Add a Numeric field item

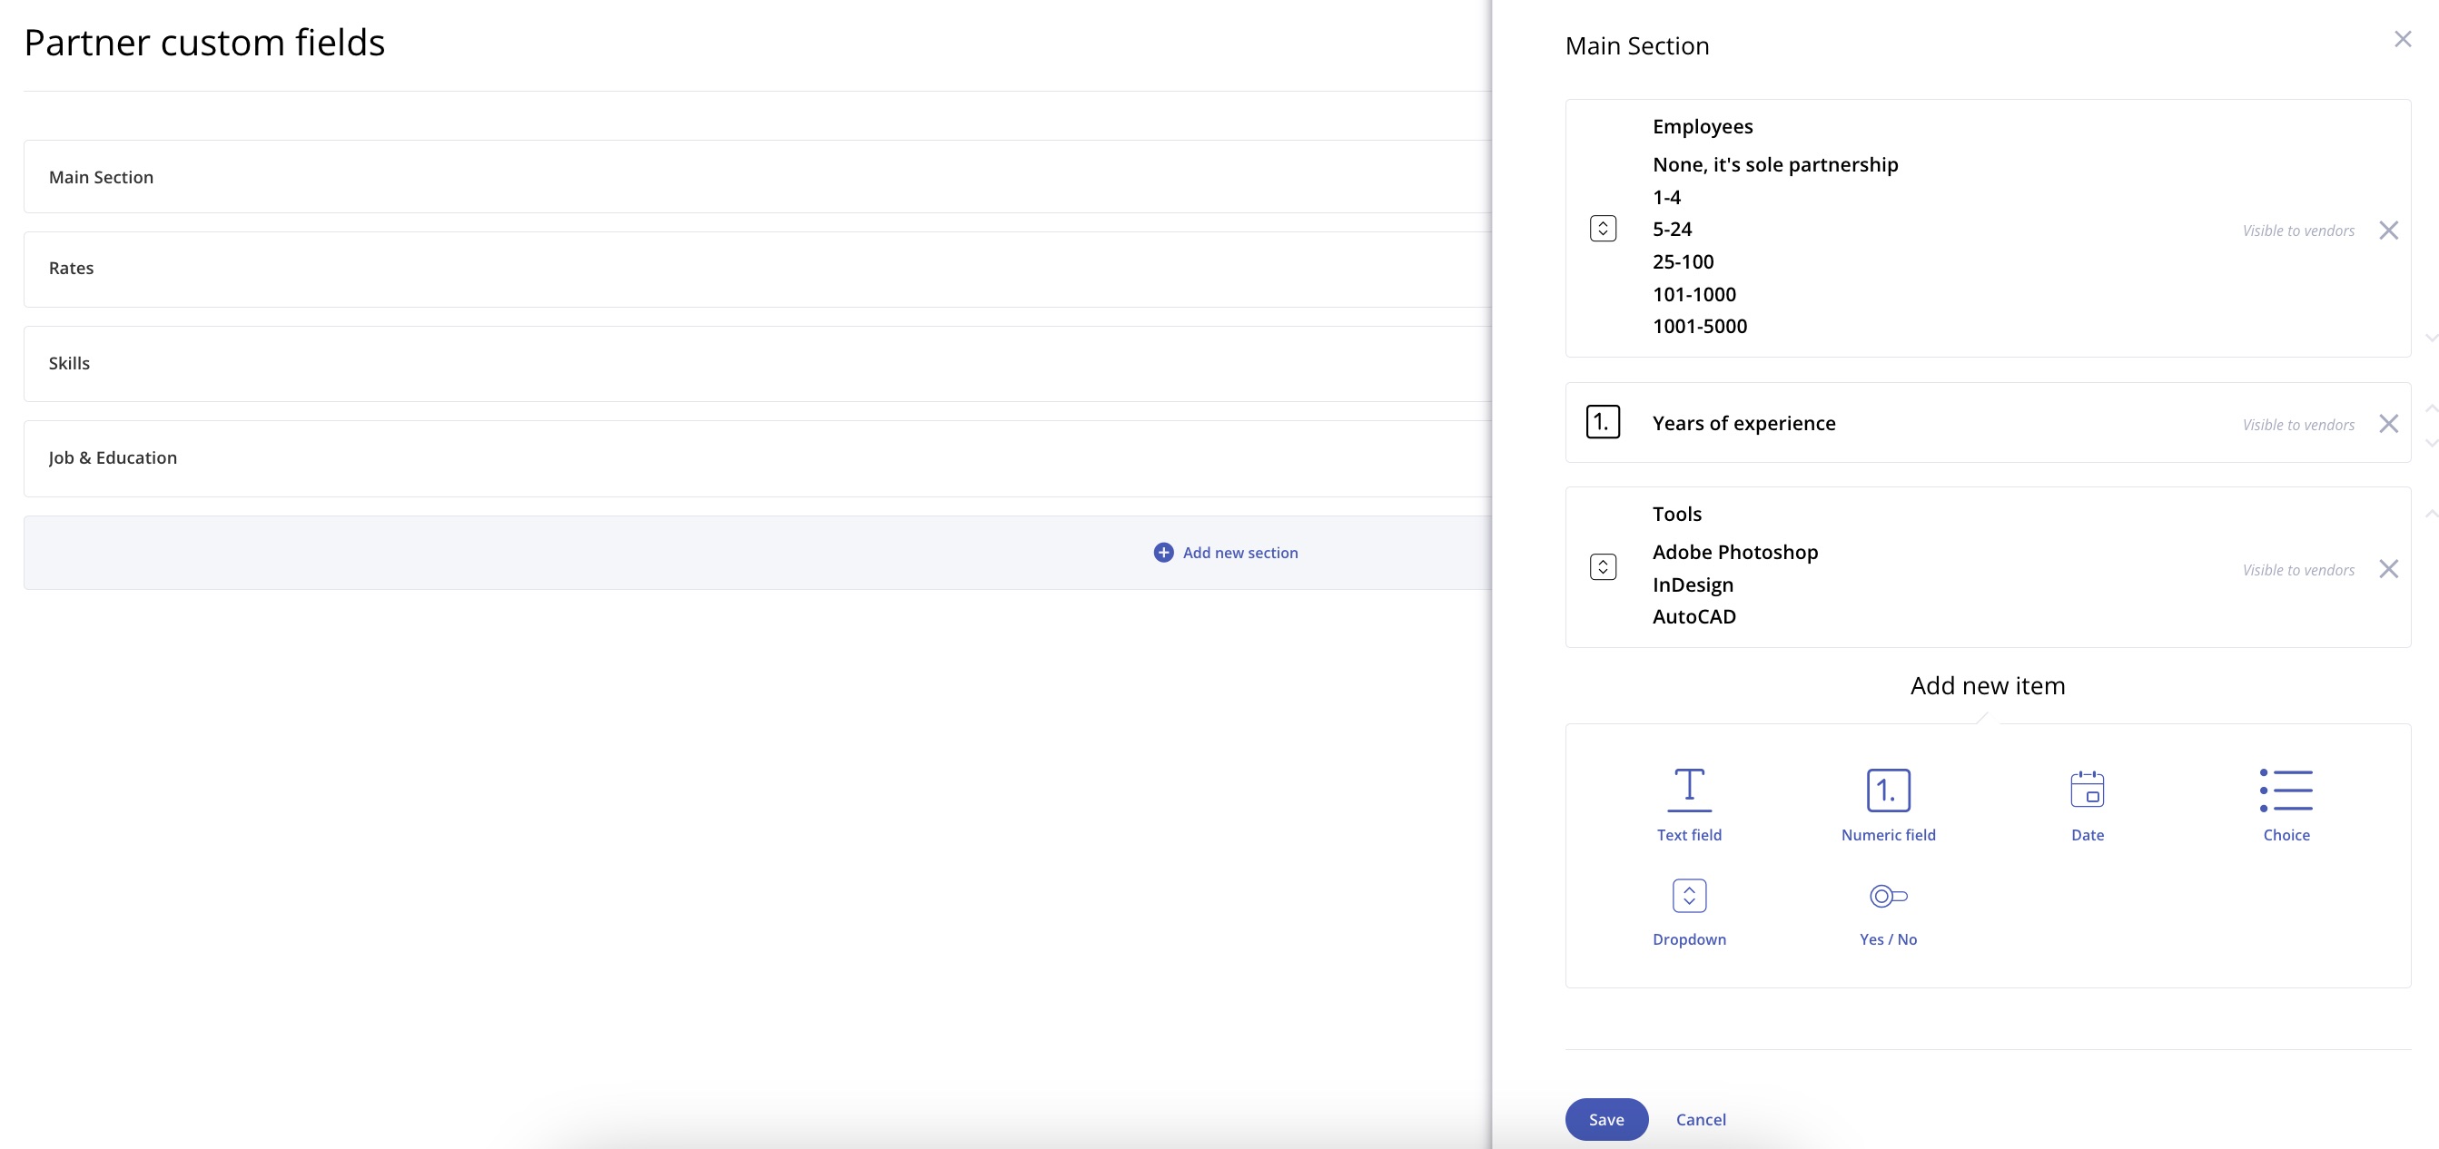[x=1887, y=802]
